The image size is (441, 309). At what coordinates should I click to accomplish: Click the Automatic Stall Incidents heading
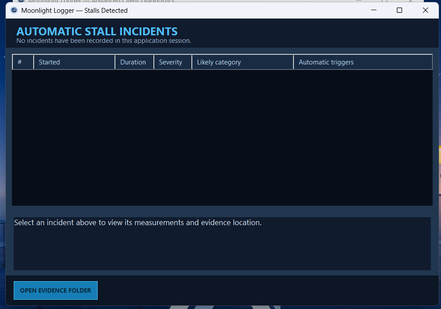(x=97, y=31)
